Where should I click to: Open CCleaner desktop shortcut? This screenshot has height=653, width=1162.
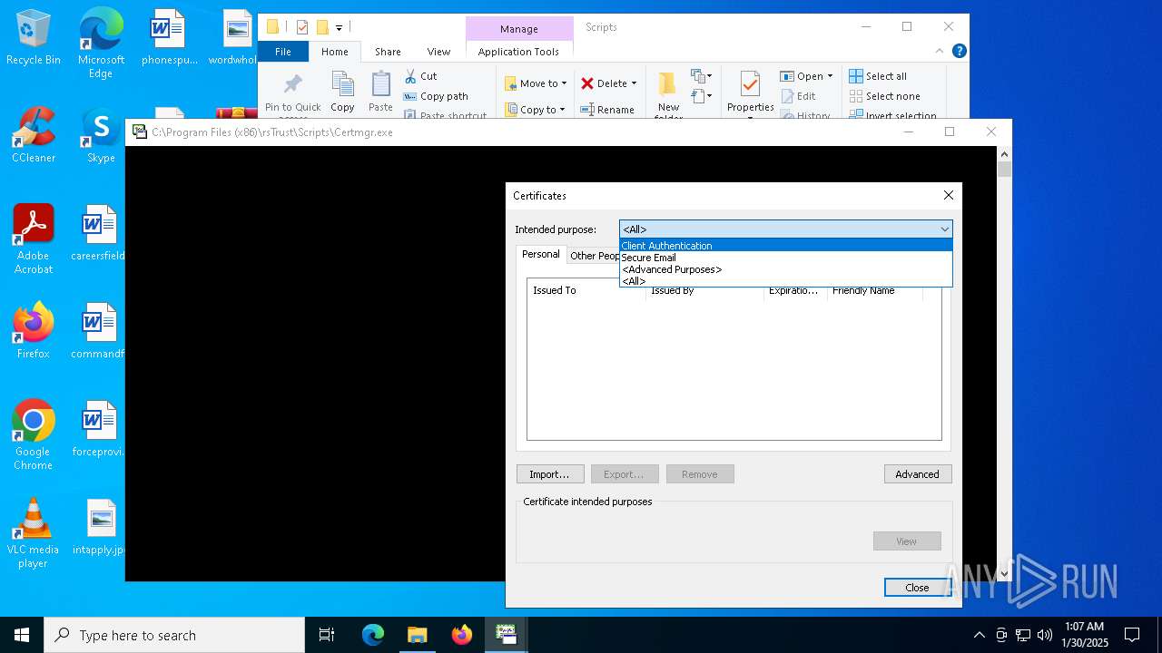point(34,135)
